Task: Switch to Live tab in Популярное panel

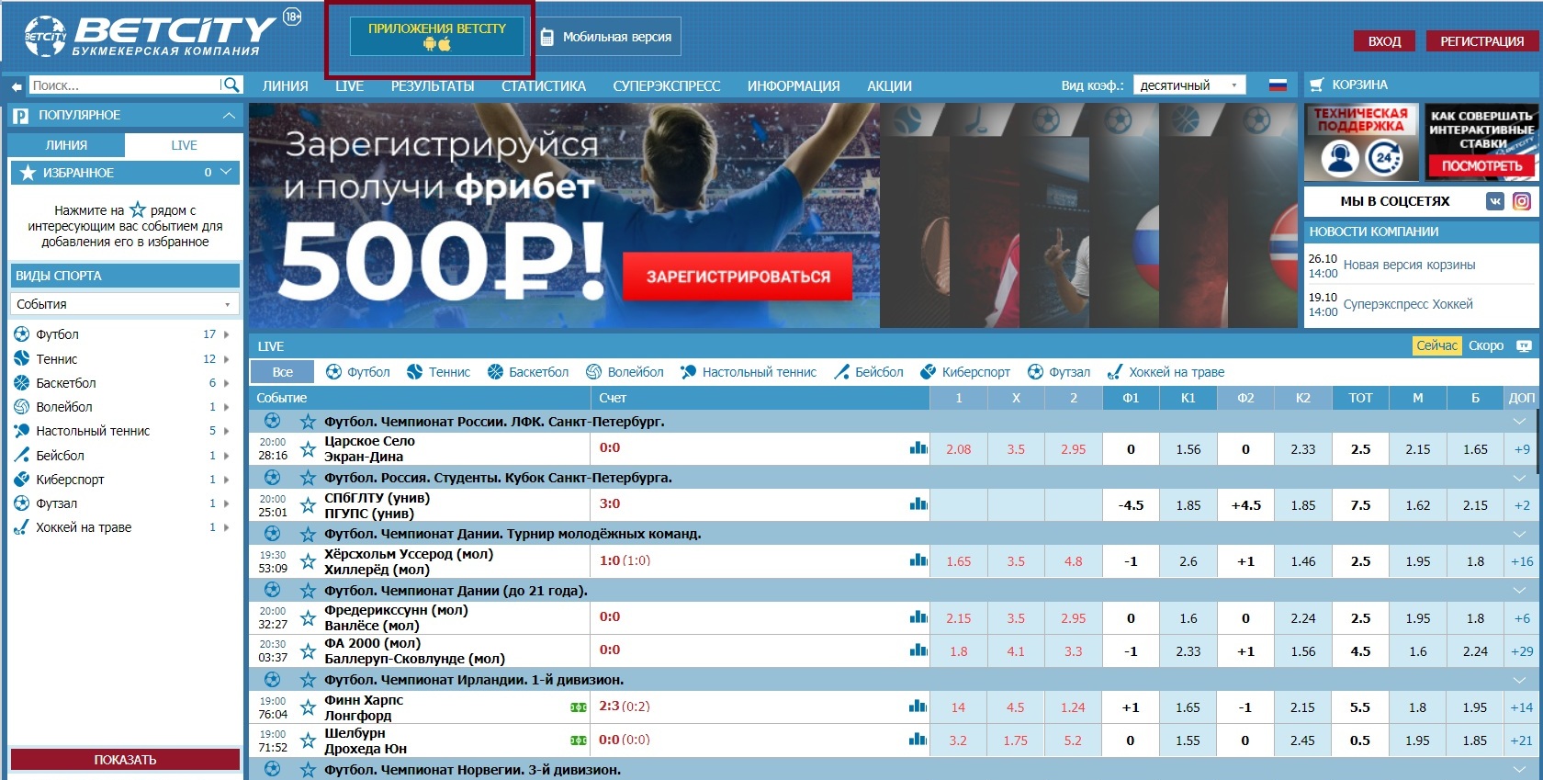Action: (184, 145)
